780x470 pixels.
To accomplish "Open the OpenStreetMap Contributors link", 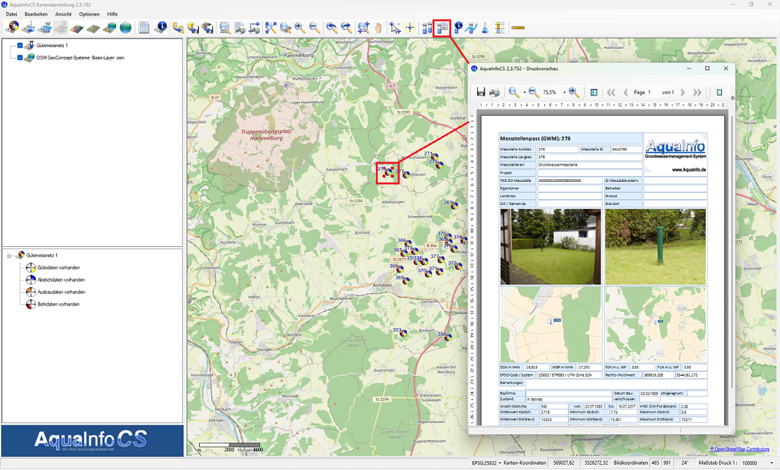I will [740, 449].
